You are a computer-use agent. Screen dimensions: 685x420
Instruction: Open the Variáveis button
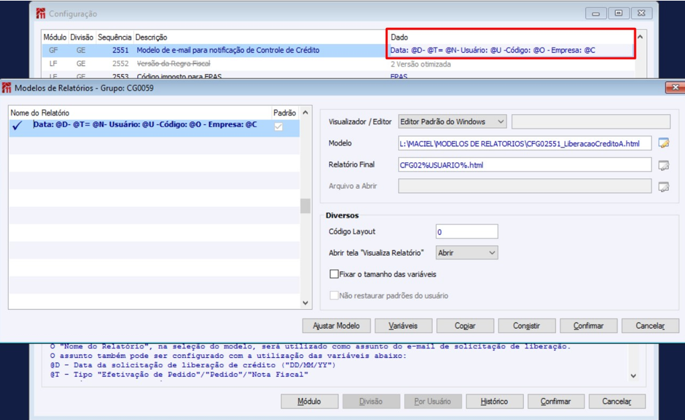pos(403,326)
